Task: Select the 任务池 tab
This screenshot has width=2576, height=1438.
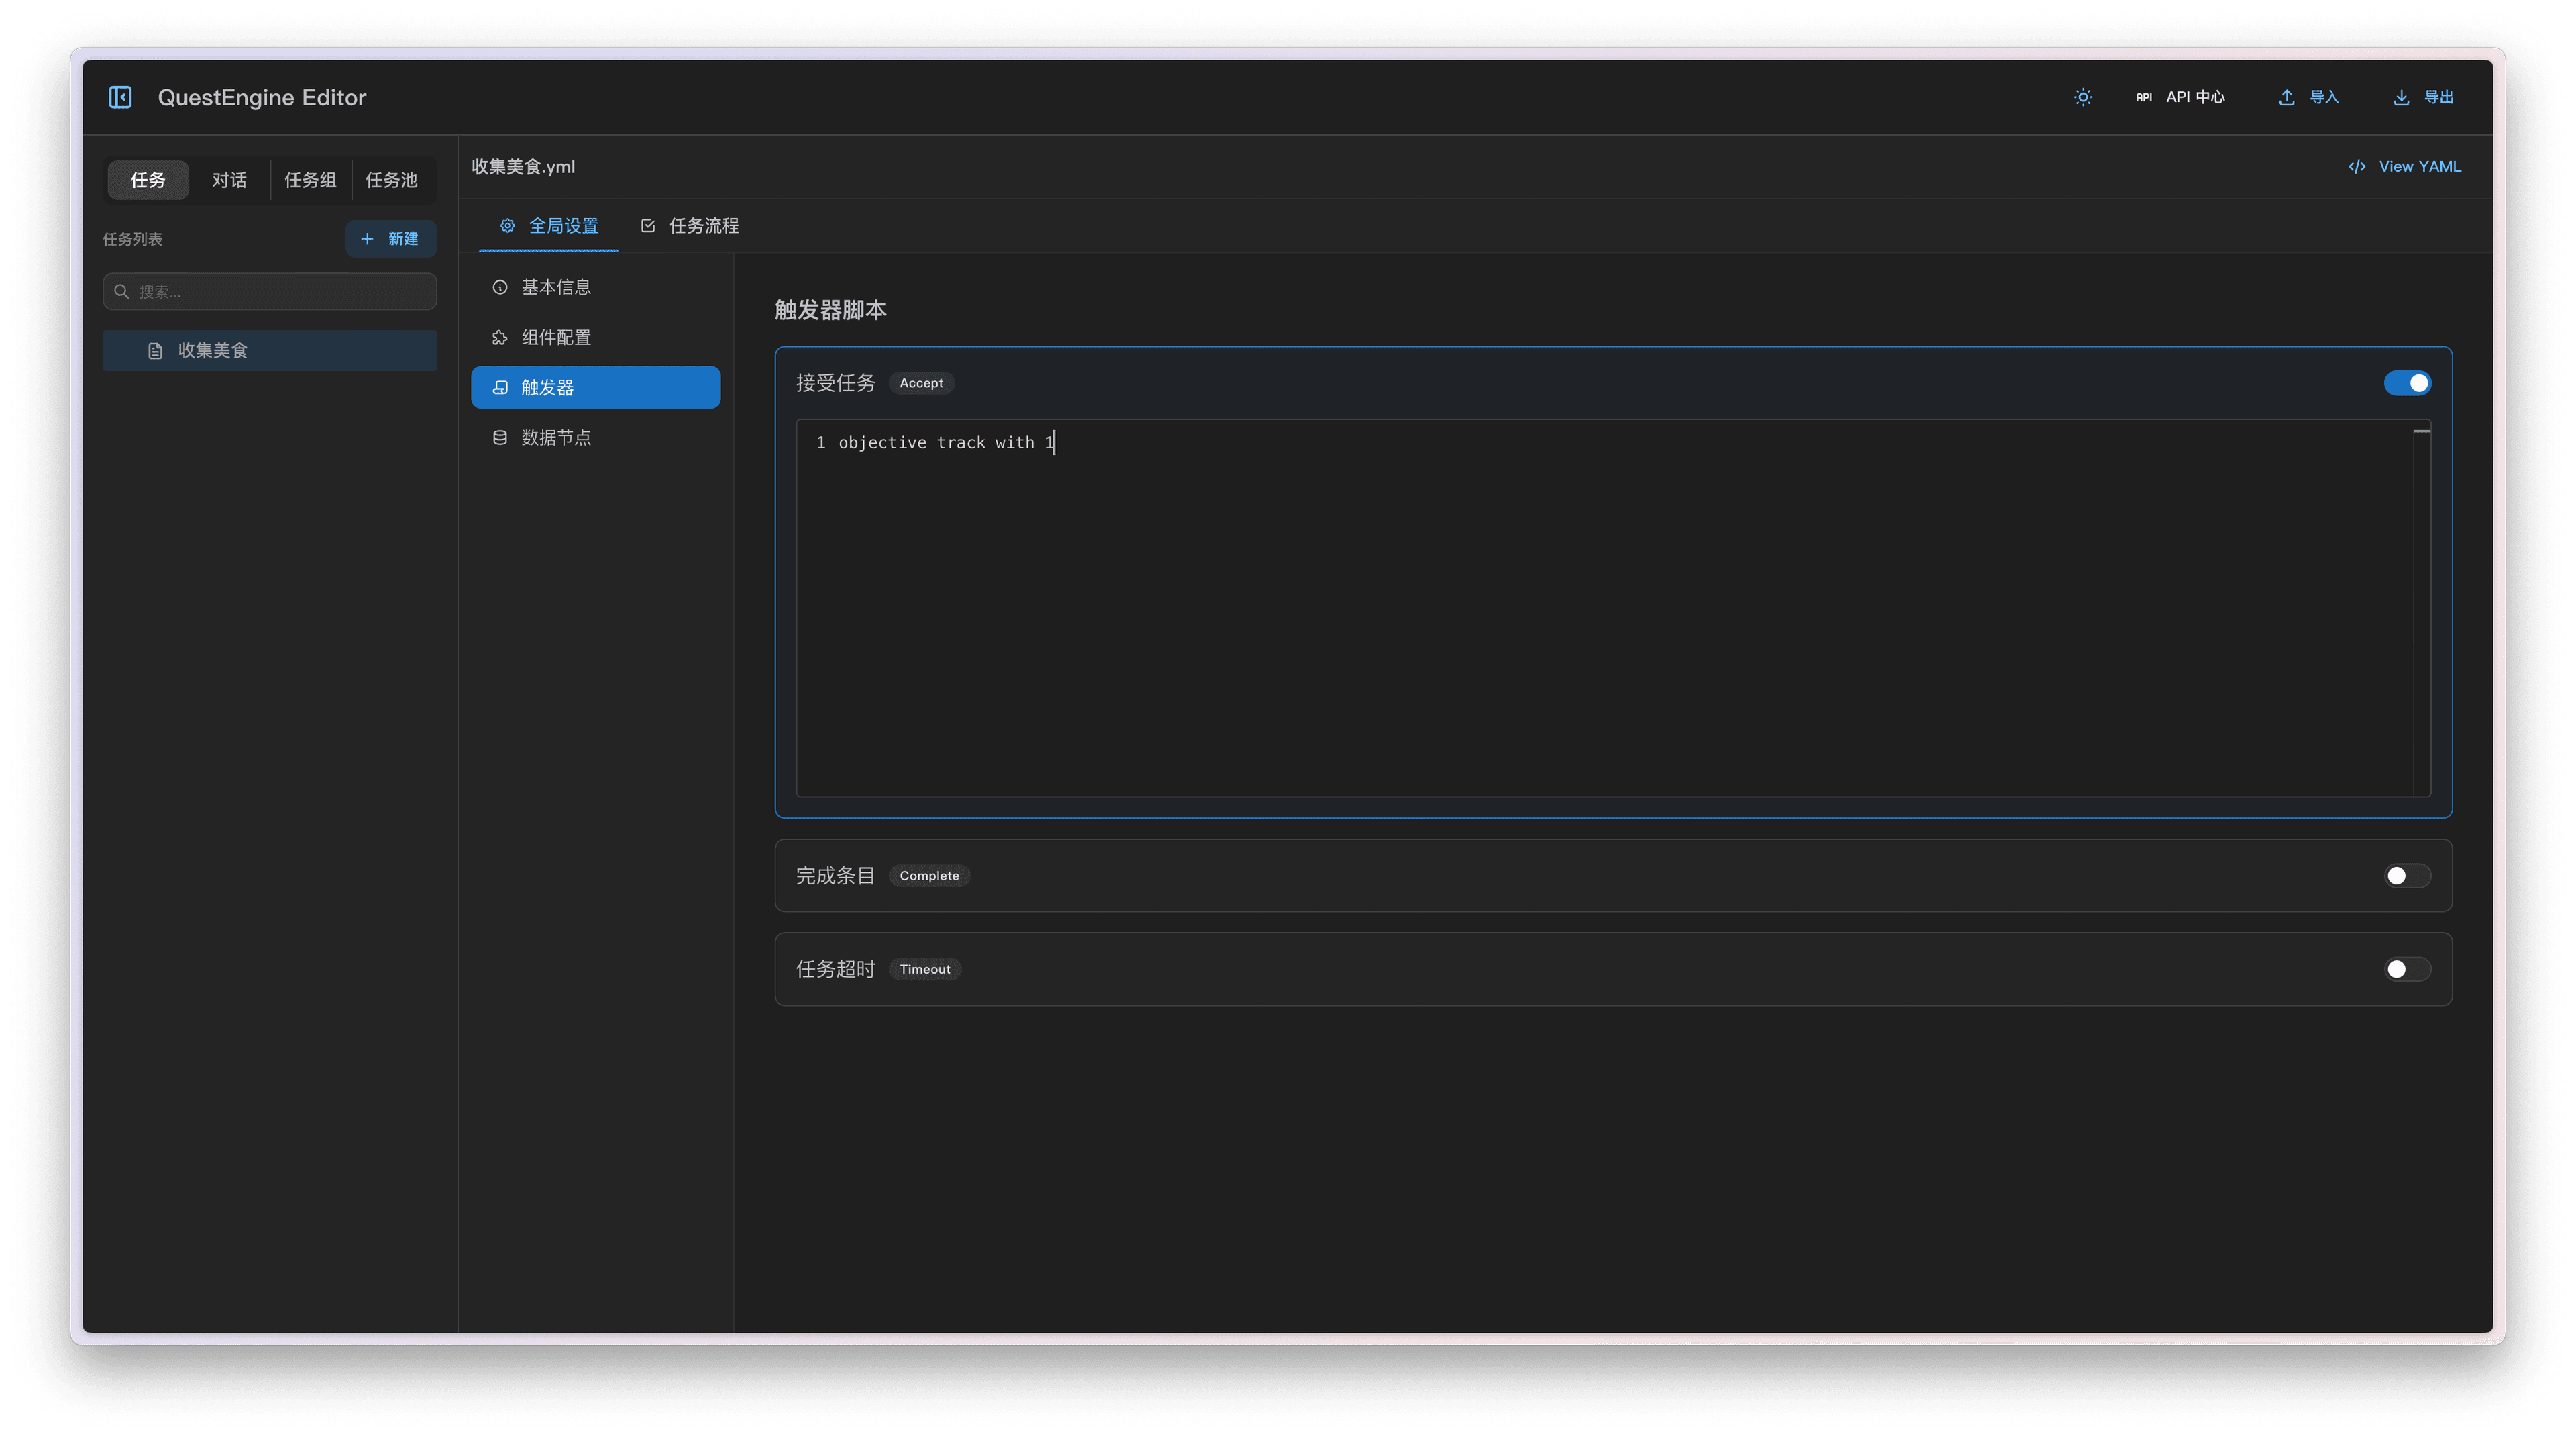Action: pos(391,180)
